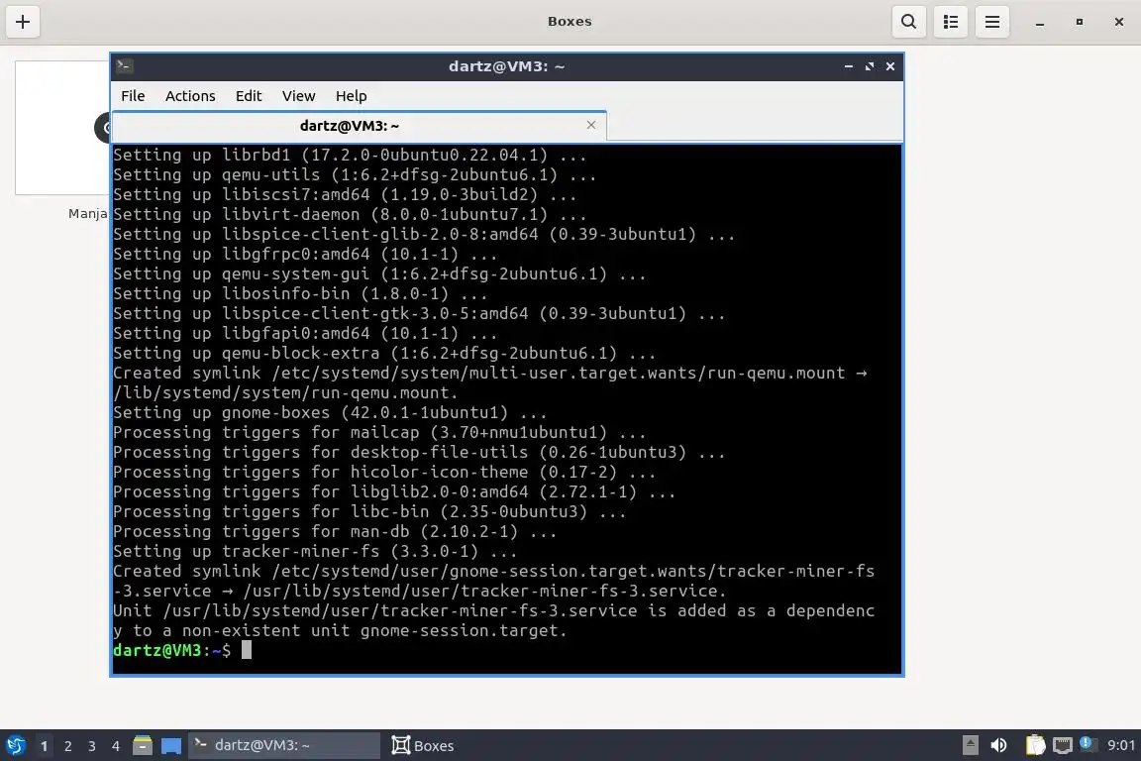Click the 'Processing triggers for mailcap' line
This screenshot has height=761, width=1141.
379,433
